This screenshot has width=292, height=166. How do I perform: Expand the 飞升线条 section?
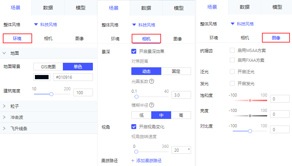(x=5, y=128)
